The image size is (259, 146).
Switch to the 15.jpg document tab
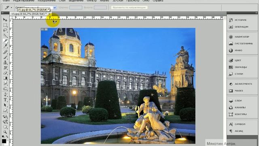pos(29,14)
